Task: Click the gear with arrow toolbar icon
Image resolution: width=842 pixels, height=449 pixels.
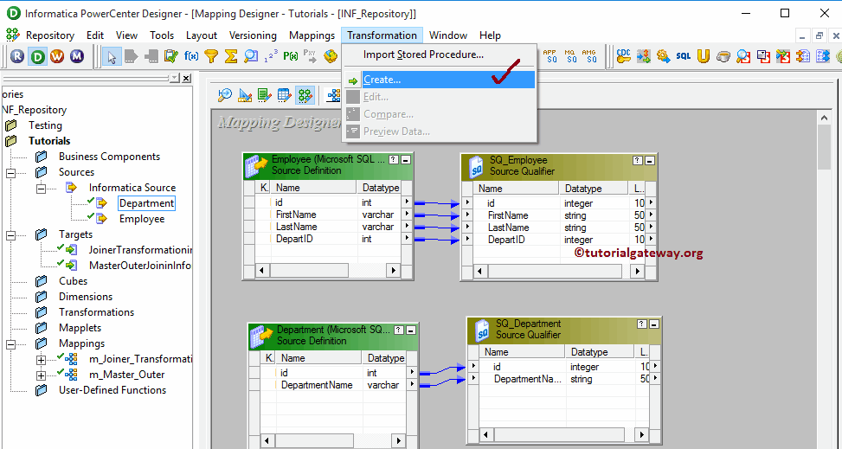Action: tap(663, 56)
